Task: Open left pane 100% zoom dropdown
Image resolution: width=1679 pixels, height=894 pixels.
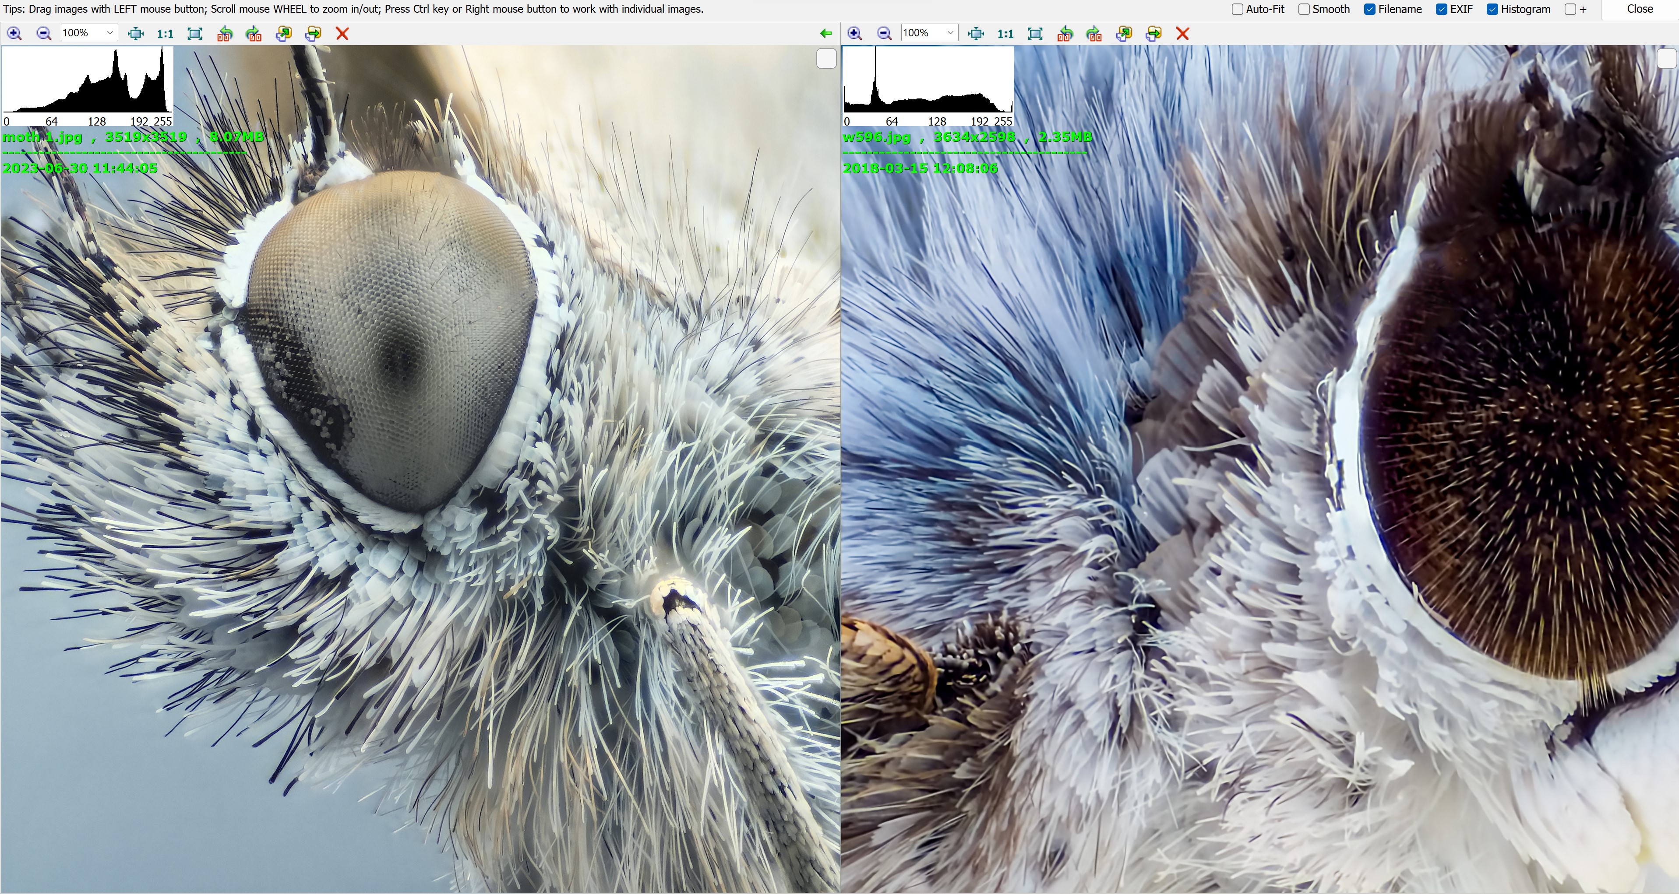Action: [109, 33]
